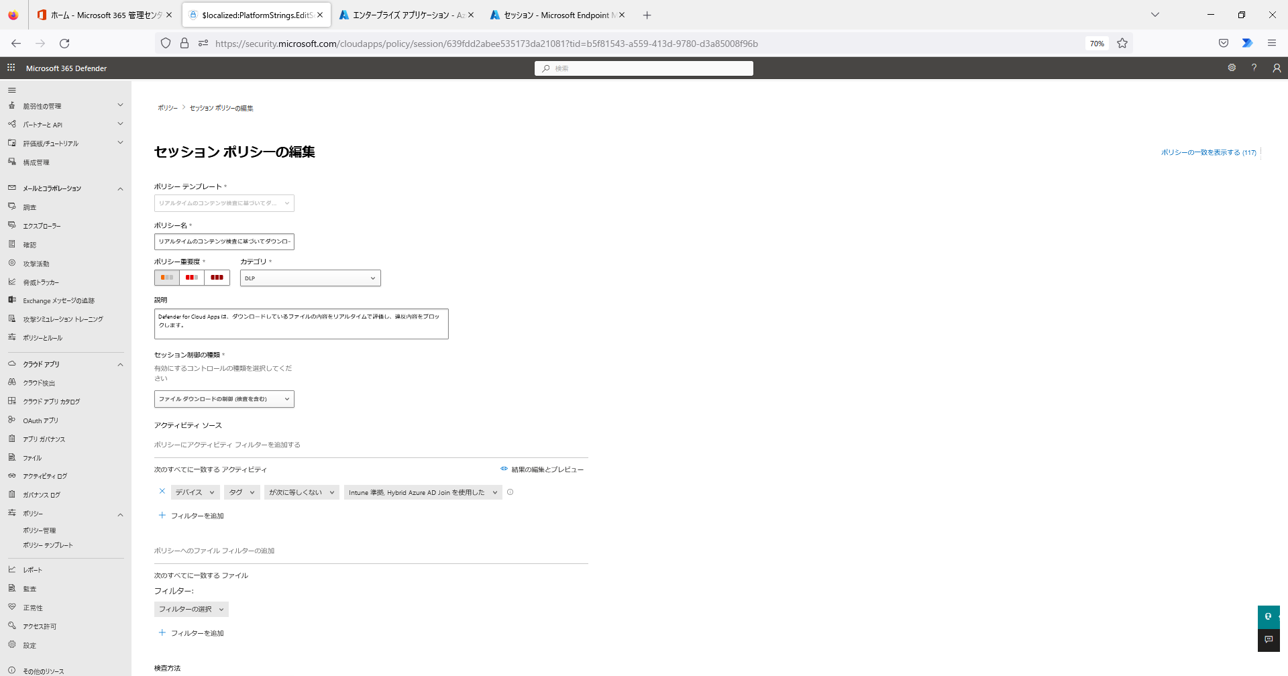
Task: Focus the 説明 description text area
Action: coord(301,324)
